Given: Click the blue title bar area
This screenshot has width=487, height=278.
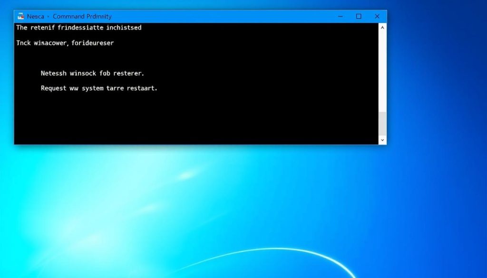Looking at the screenshot, I should click(214, 16).
